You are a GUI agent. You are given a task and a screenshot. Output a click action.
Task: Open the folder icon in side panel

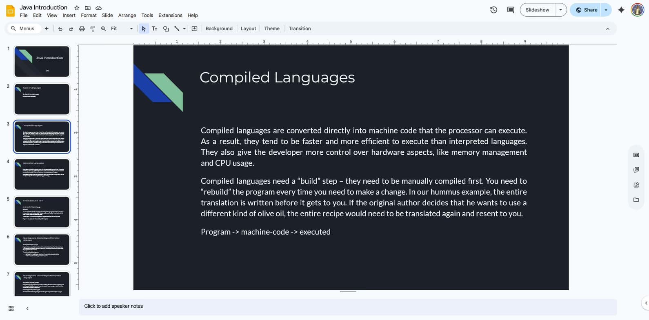(x=636, y=200)
